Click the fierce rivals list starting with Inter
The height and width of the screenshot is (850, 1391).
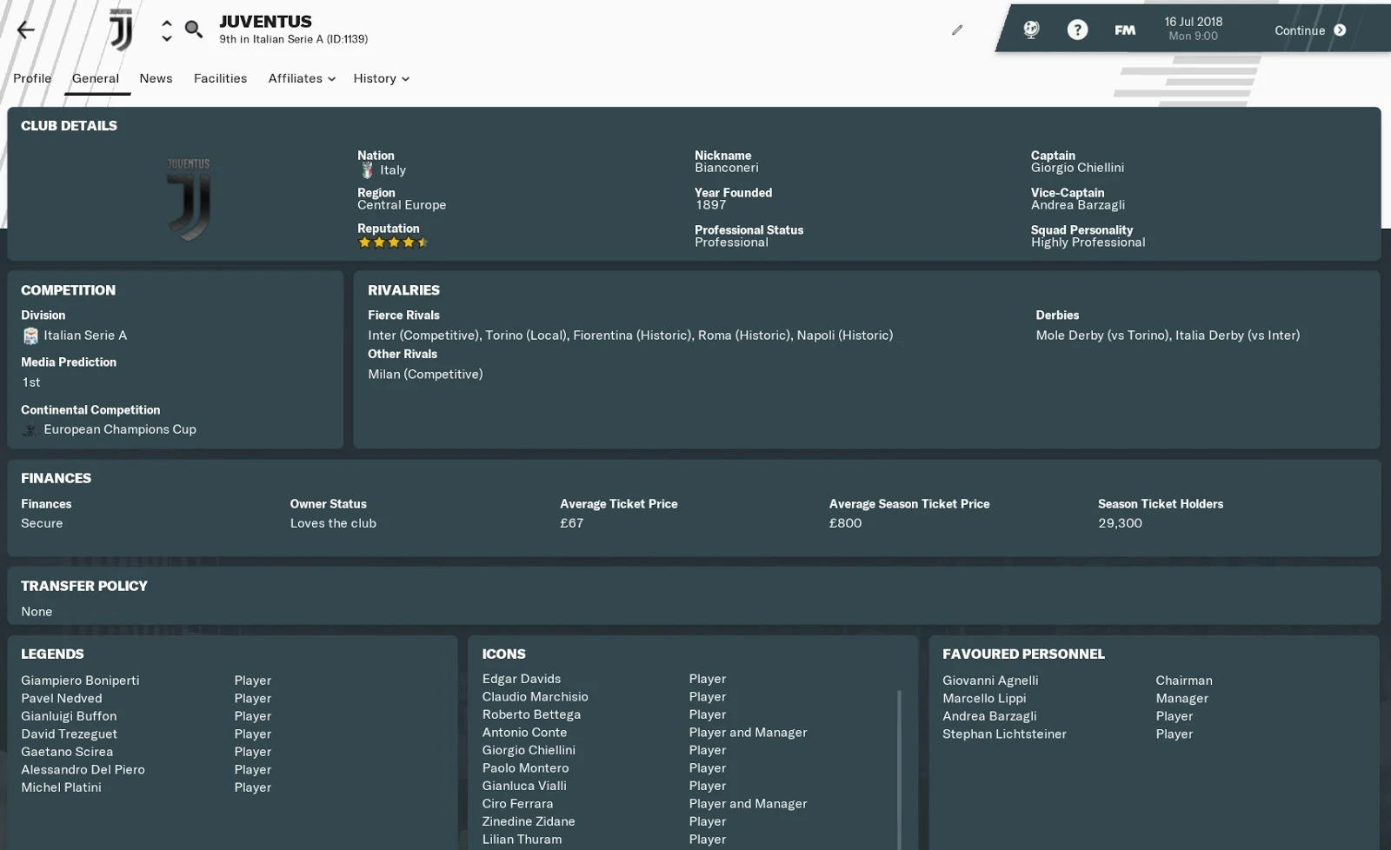(x=630, y=335)
